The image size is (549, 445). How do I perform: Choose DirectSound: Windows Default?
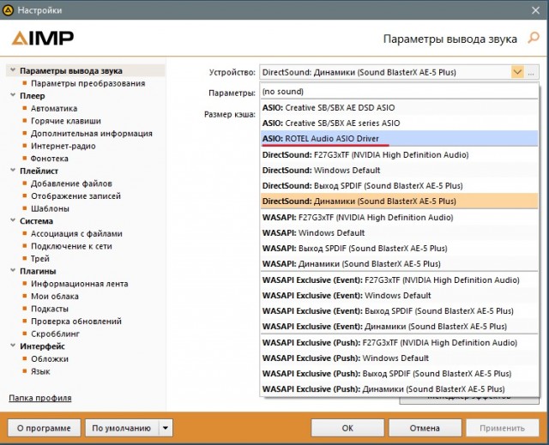point(399,171)
